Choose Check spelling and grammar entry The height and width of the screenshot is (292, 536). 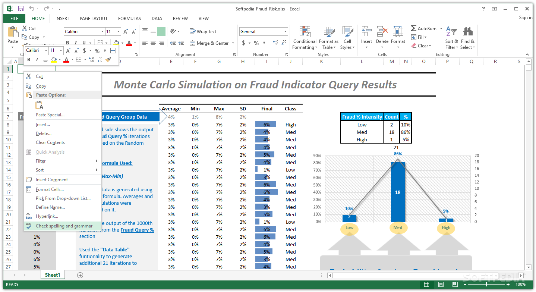[x=63, y=226]
